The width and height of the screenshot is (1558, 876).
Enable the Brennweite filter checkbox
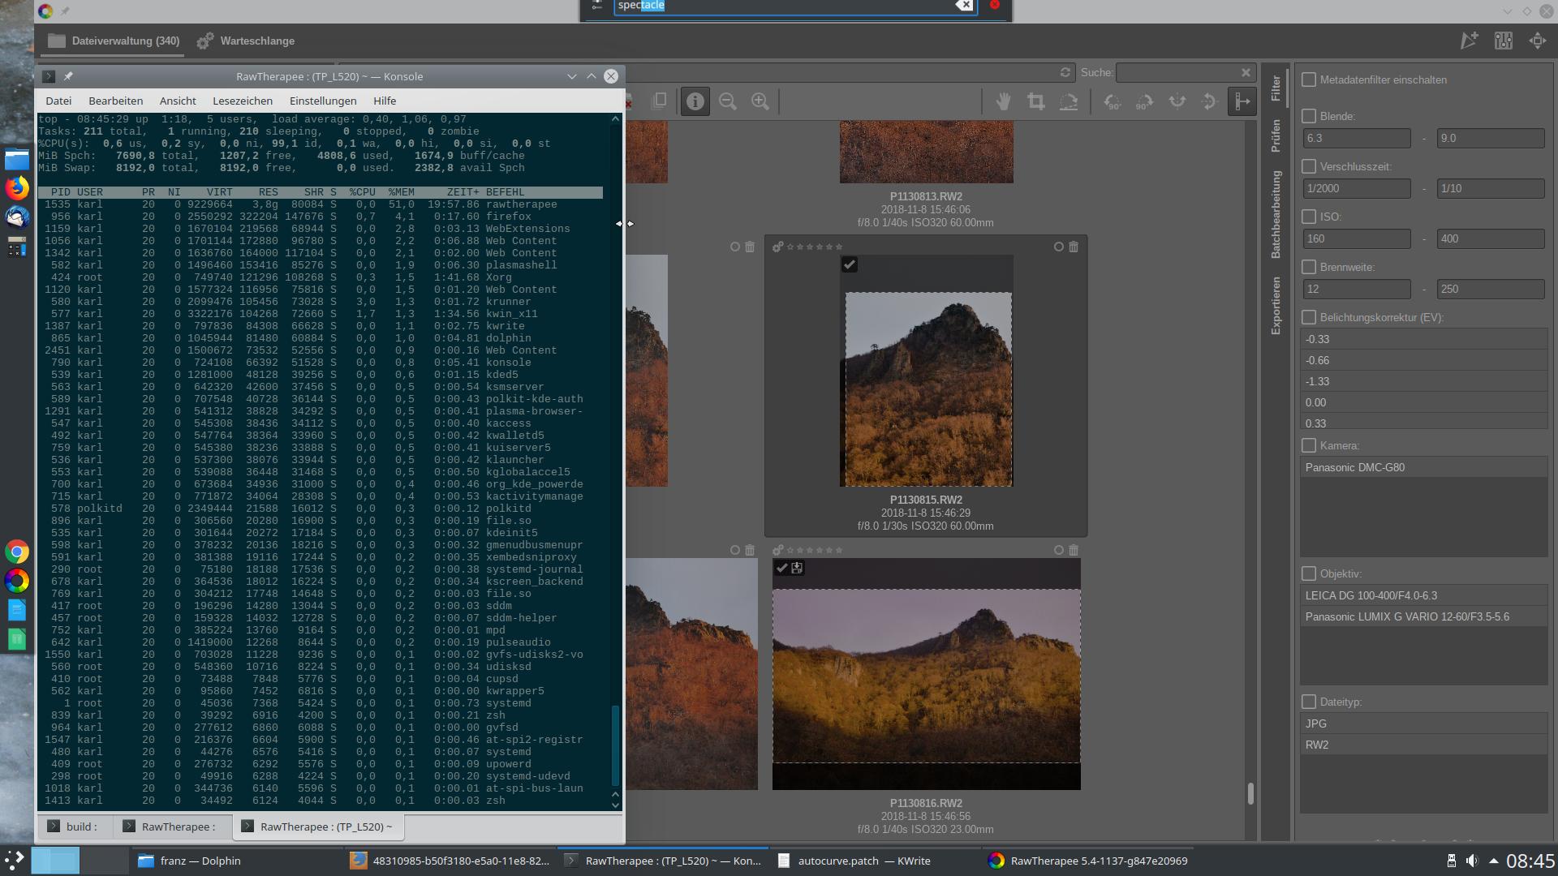[1308, 266]
